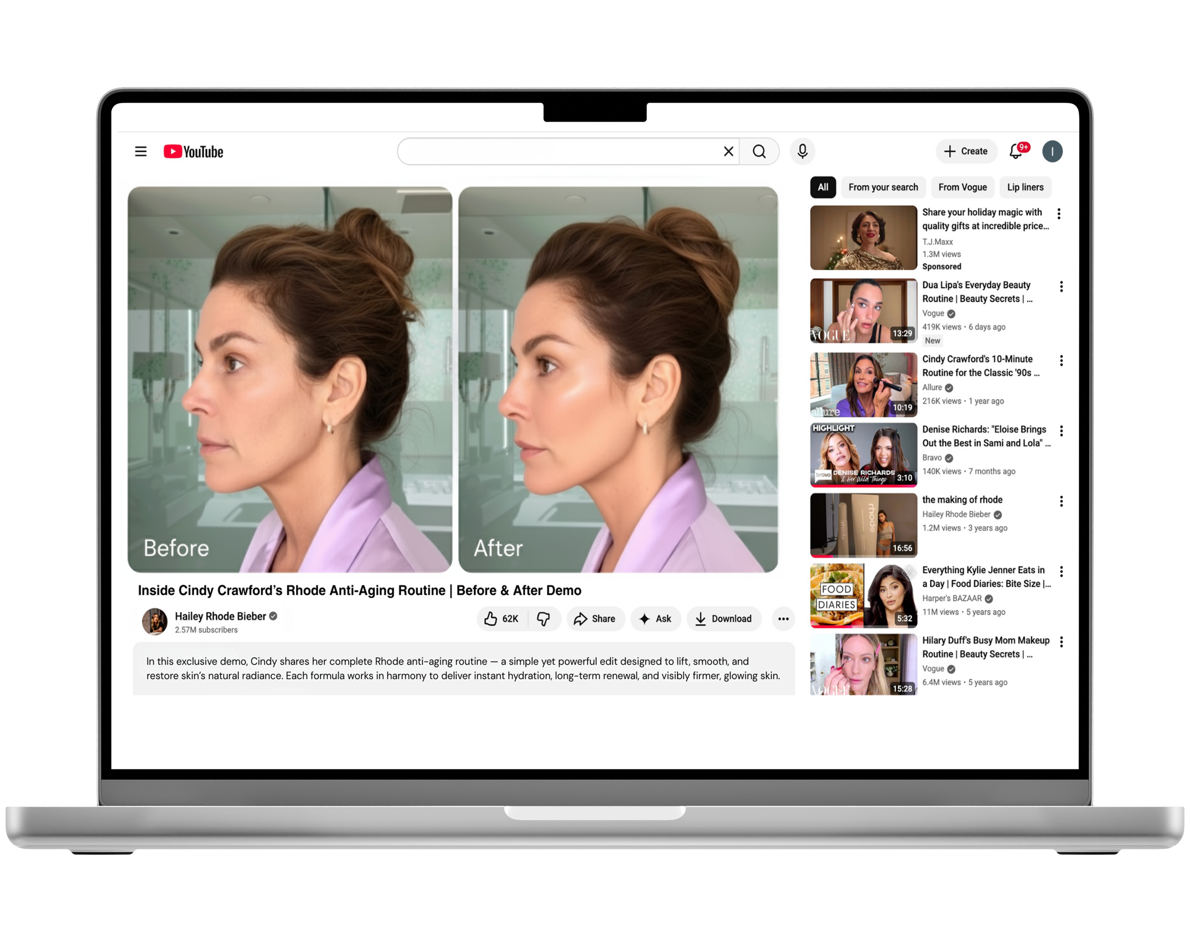Open options for the making of rhode
The image size is (1190, 925).
coord(1061,501)
